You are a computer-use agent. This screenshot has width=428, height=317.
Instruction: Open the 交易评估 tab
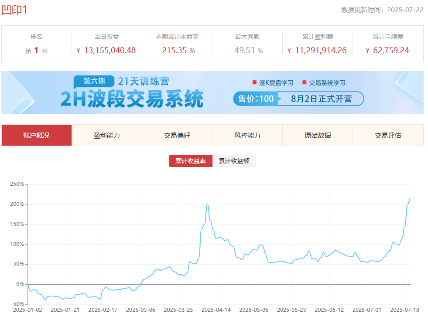pos(388,135)
